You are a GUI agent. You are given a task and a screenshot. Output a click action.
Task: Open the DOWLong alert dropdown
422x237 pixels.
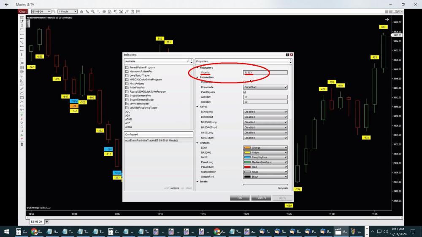click(x=265, y=112)
